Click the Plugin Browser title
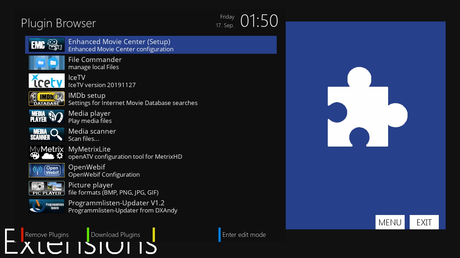Screen dimensions: 460x258 coord(58,23)
